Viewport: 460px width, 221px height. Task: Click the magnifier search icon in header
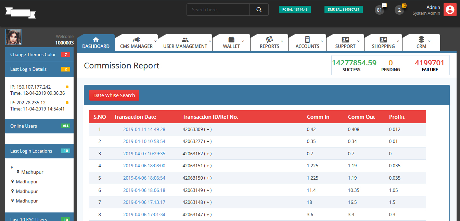pos(259,10)
